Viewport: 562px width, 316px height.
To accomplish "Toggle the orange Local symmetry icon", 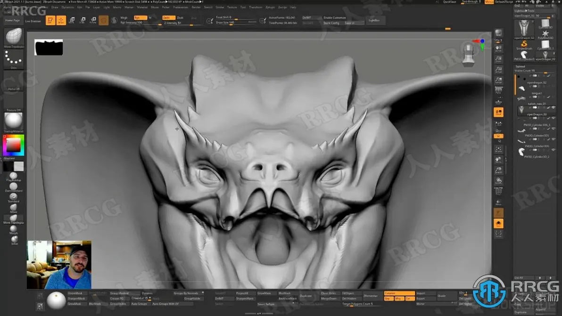I will (498, 113).
